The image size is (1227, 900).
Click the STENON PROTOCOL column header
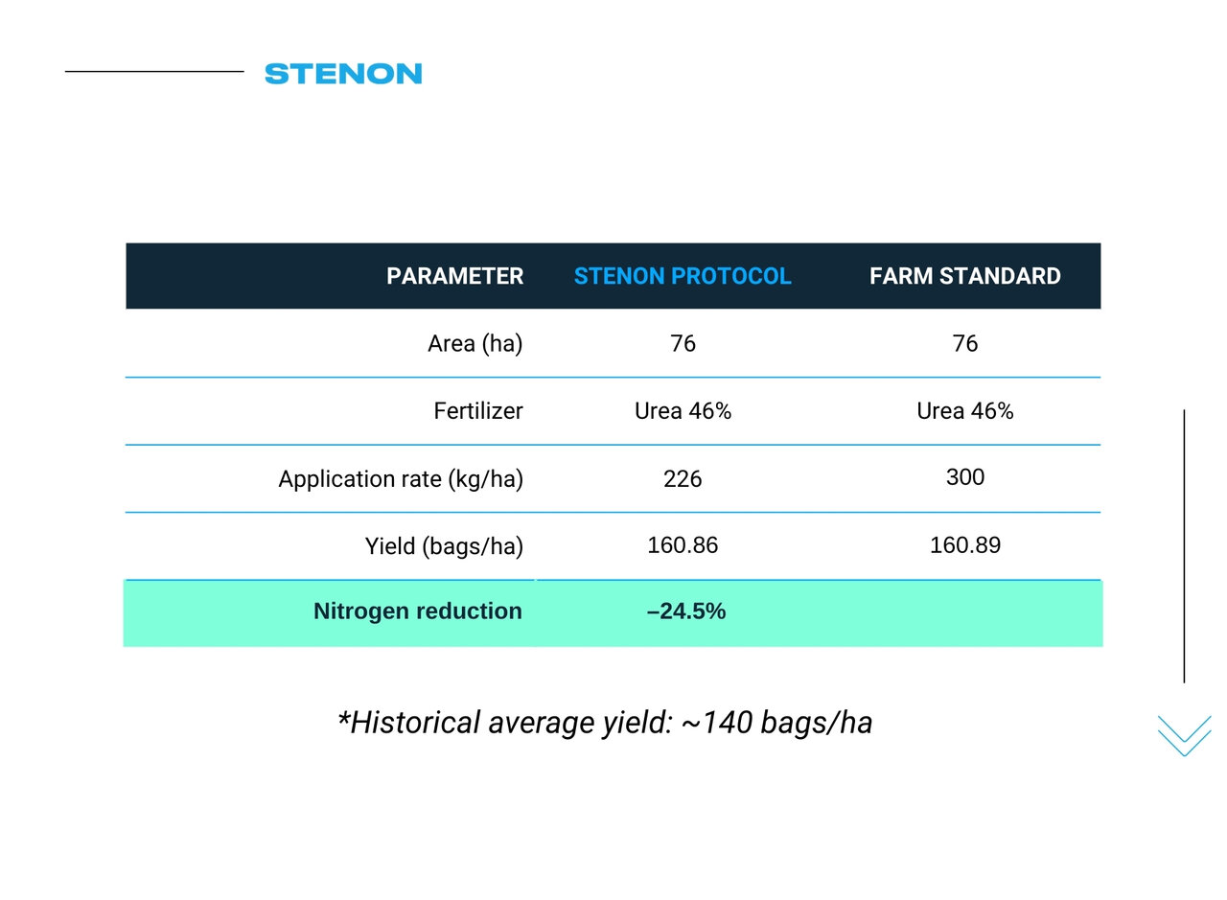[x=683, y=276]
